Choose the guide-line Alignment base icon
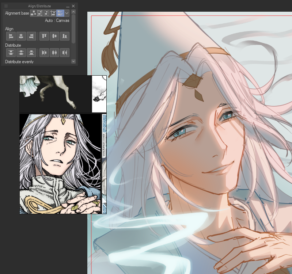292x274 pixels. tap(53, 13)
